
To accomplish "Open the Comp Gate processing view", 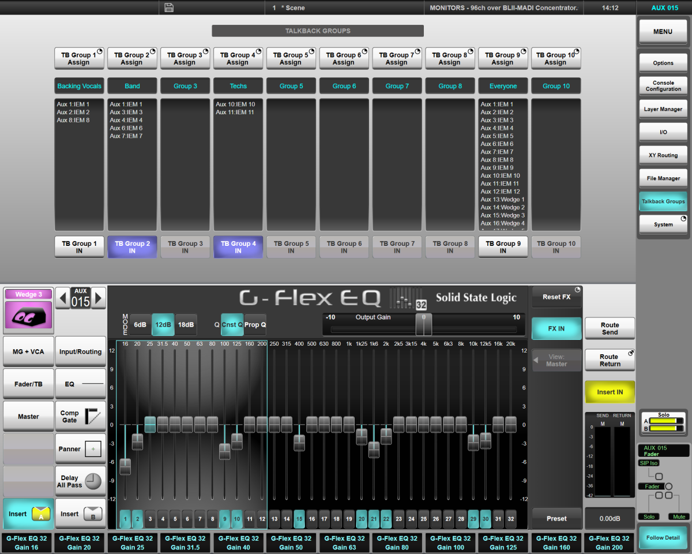I will [x=81, y=416].
